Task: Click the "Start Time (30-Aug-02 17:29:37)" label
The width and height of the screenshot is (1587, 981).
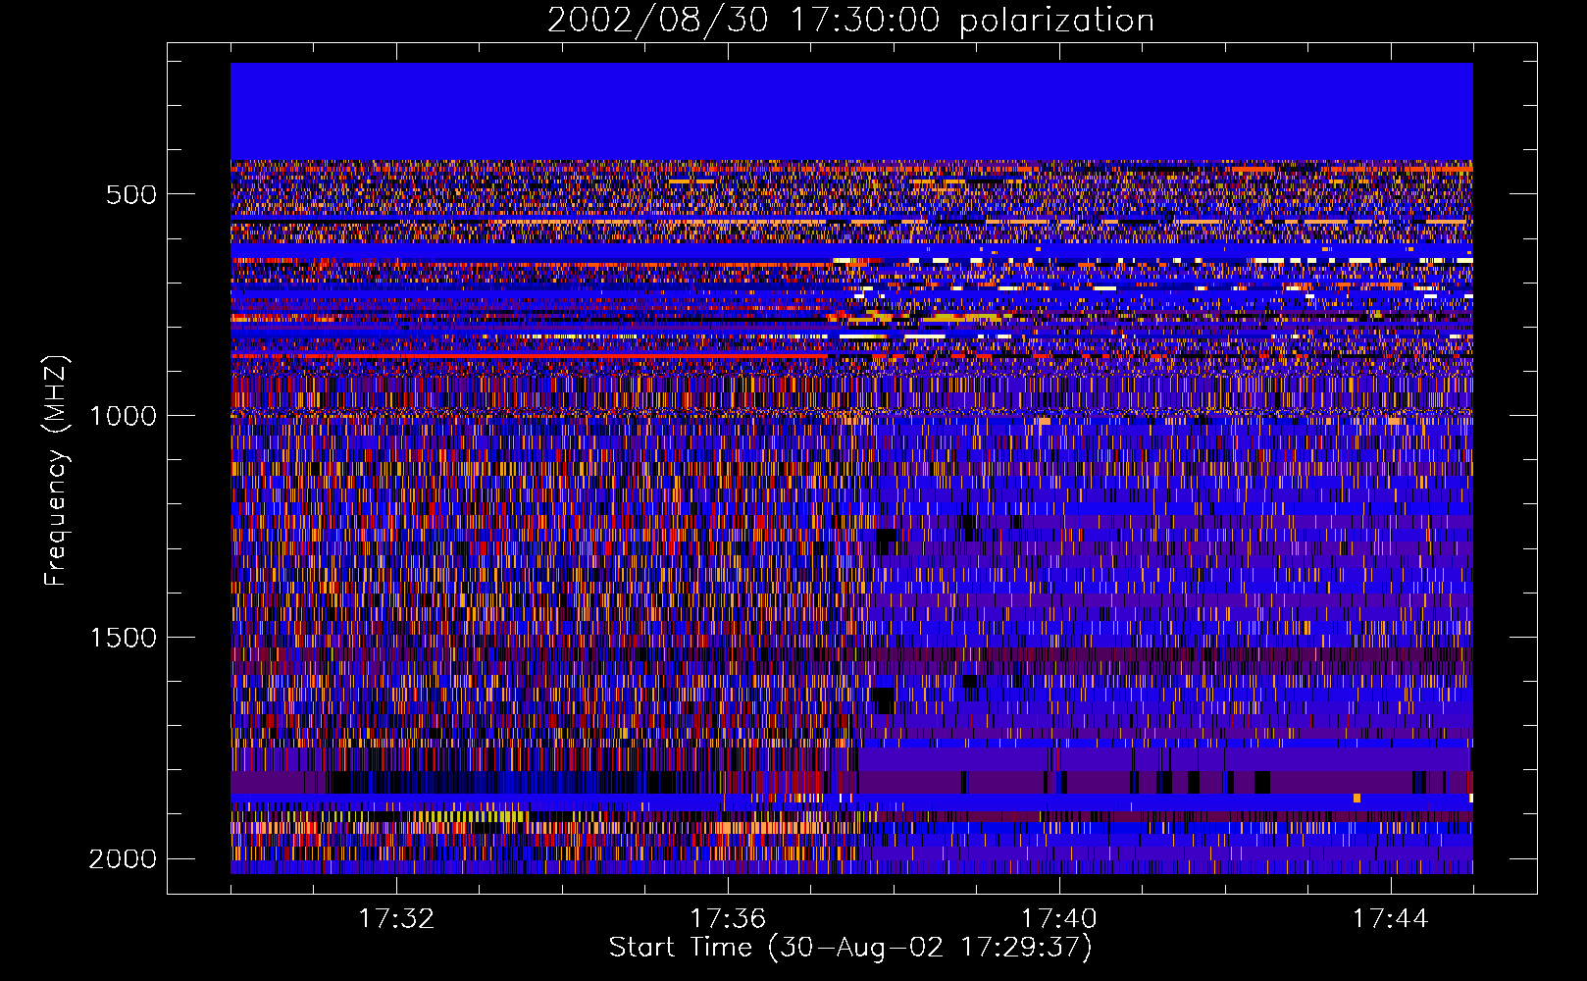Action: coord(850,948)
